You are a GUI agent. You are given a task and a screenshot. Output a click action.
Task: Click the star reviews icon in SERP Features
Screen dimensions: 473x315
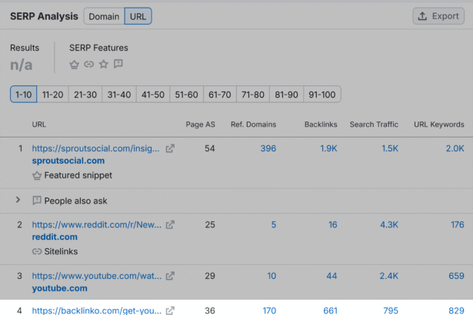pos(104,64)
